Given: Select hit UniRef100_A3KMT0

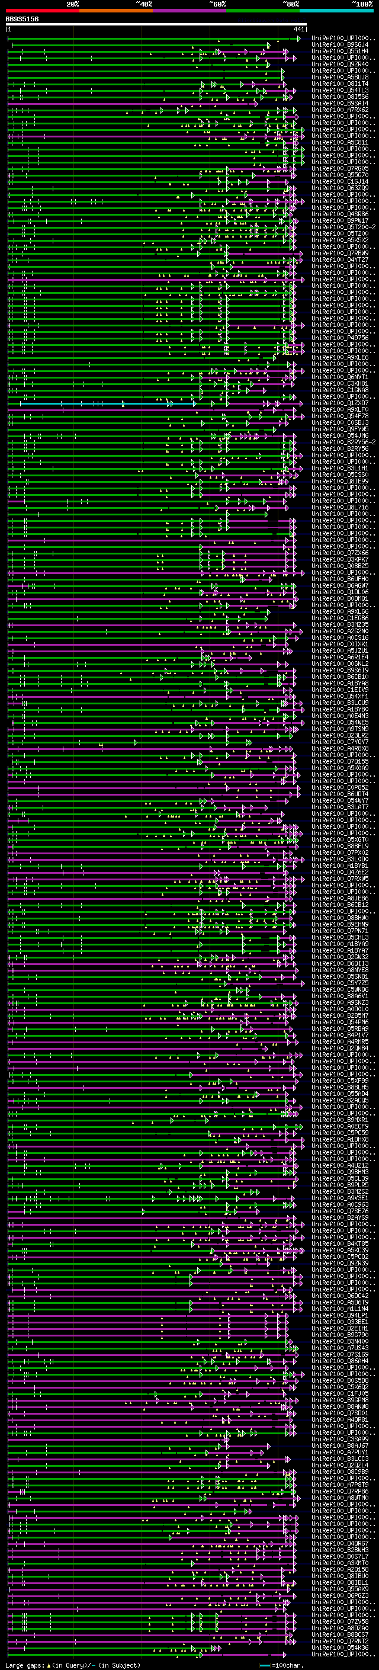Looking at the screenshot, I should pyautogui.click(x=340, y=1563).
